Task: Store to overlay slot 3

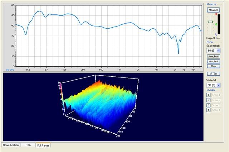Action: pos(208,105)
